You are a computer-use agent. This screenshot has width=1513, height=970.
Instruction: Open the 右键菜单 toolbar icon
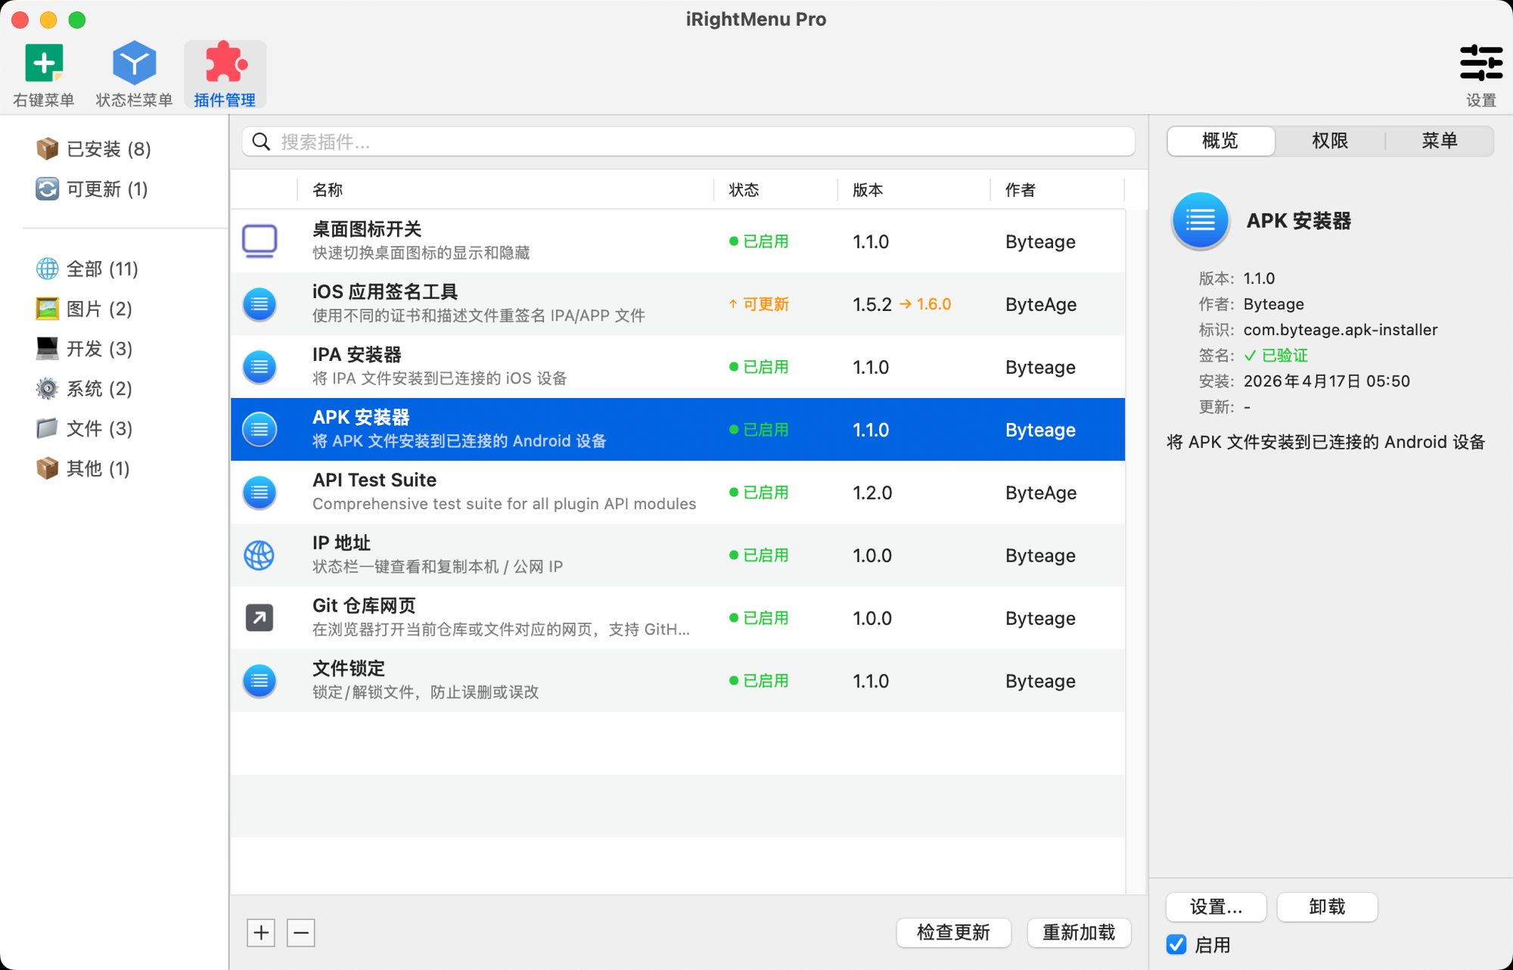pyautogui.click(x=44, y=63)
